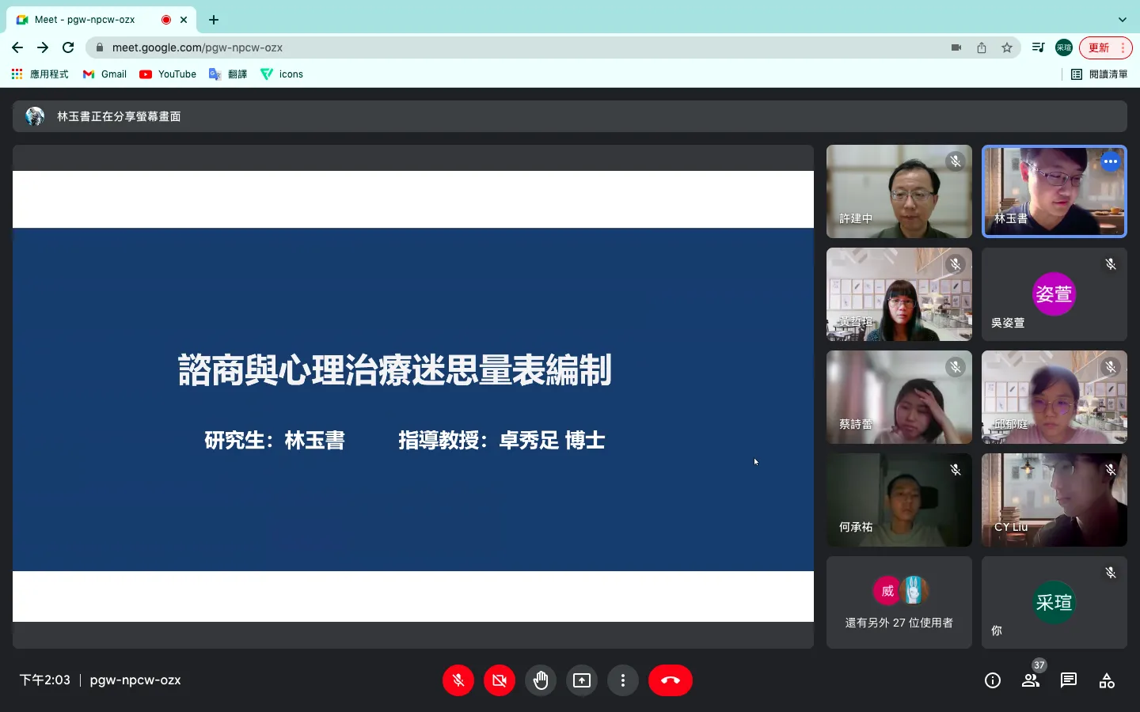Open meeting details info icon
Viewport: 1140px width, 712px height.
point(993,680)
